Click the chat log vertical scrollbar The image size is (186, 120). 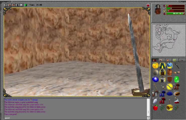148,107
